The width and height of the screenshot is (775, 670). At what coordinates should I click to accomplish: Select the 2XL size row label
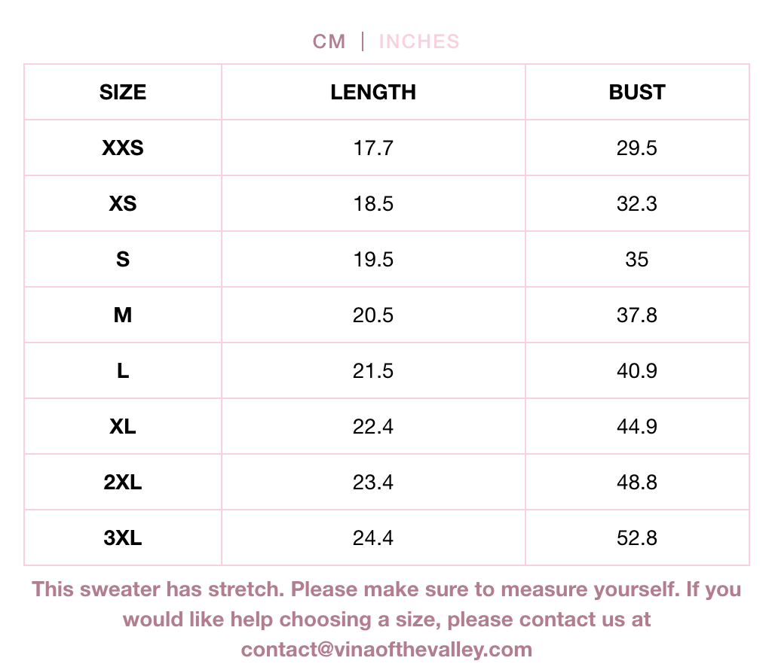[x=123, y=483]
